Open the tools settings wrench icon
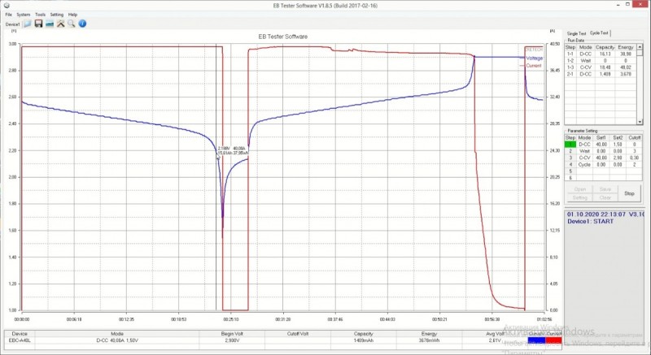 tap(60, 24)
